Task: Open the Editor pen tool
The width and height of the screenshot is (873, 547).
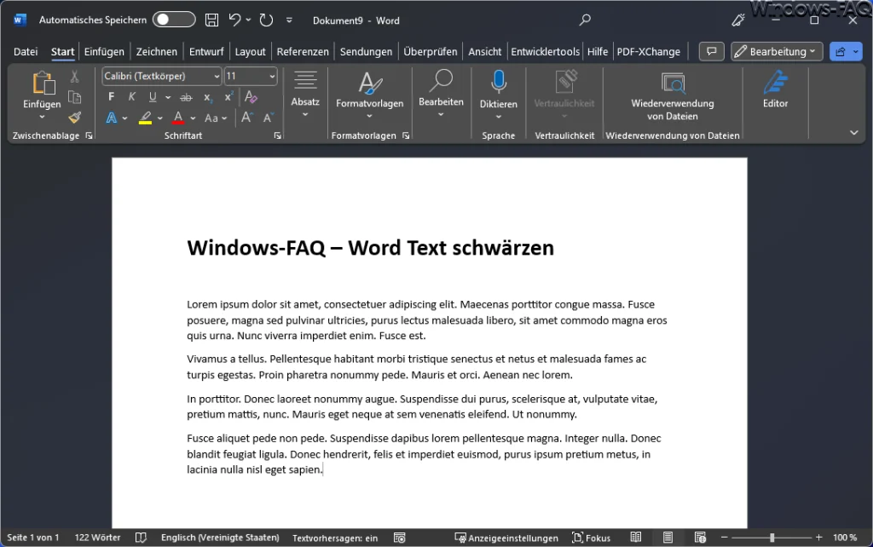Action: click(x=775, y=89)
